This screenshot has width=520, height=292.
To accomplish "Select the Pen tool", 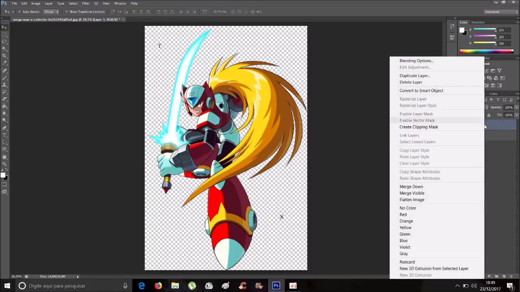I will coord(4,128).
